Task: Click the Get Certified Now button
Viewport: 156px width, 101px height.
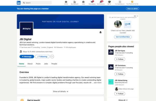Action: tap(123, 37)
